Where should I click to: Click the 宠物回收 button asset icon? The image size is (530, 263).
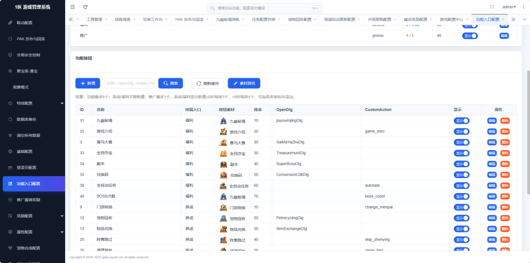(x=223, y=218)
